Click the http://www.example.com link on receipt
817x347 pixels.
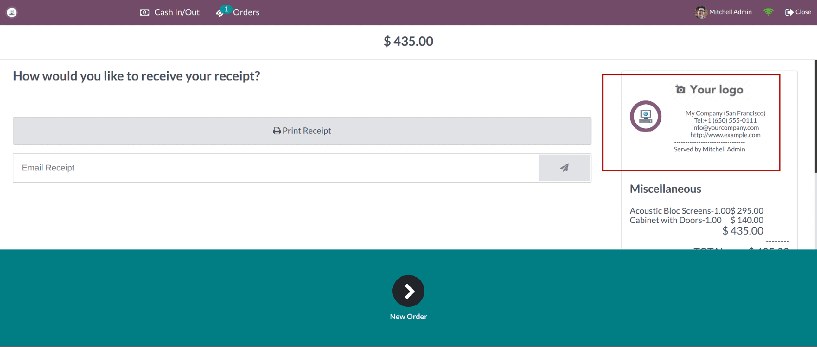(x=725, y=135)
